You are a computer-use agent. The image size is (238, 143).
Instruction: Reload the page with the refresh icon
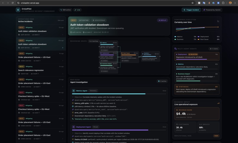click(13, 3)
